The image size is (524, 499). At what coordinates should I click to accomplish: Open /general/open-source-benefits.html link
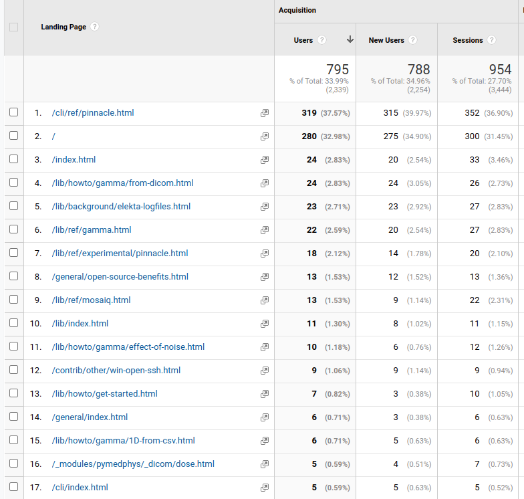(120, 277)
